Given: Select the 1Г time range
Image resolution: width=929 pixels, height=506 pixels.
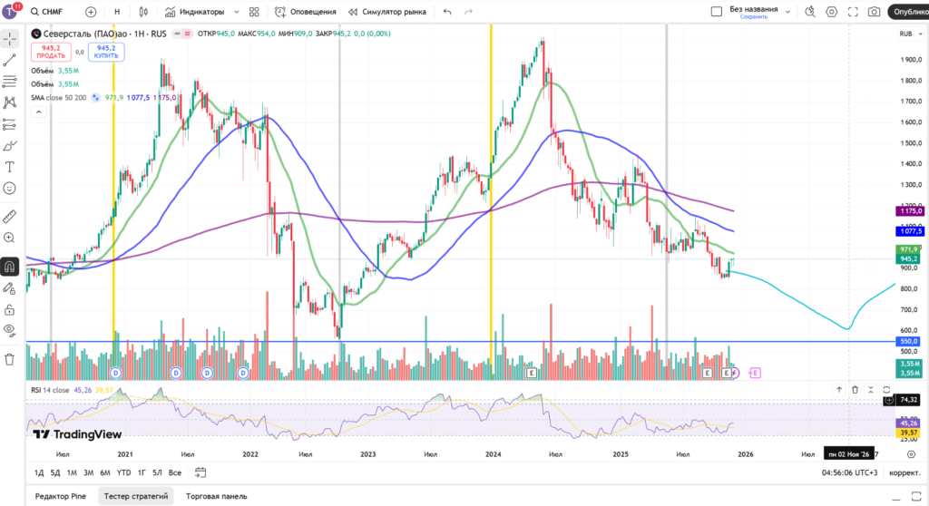Looking at the screenshot, I should point(142,472).
